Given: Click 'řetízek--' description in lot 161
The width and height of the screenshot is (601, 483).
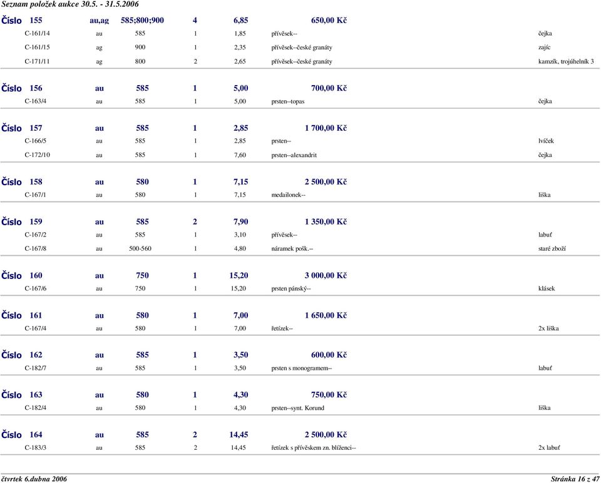Looking at the screenshot, I should pos(282,328).
